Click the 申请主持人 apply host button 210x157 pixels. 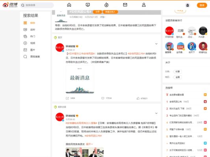click(x=110, y=12)
